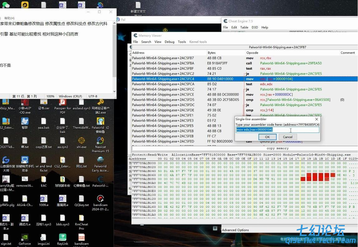Select row with mov rcx,[rax+000000DC]

[244, 94]
